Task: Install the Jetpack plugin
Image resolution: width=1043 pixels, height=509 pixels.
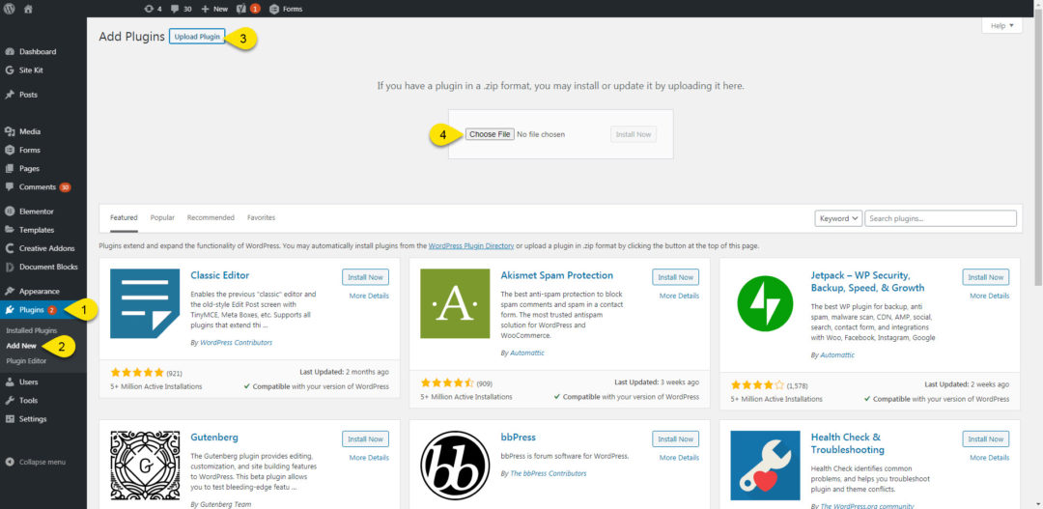Action: pyautogui.click(x=986, y=277)
